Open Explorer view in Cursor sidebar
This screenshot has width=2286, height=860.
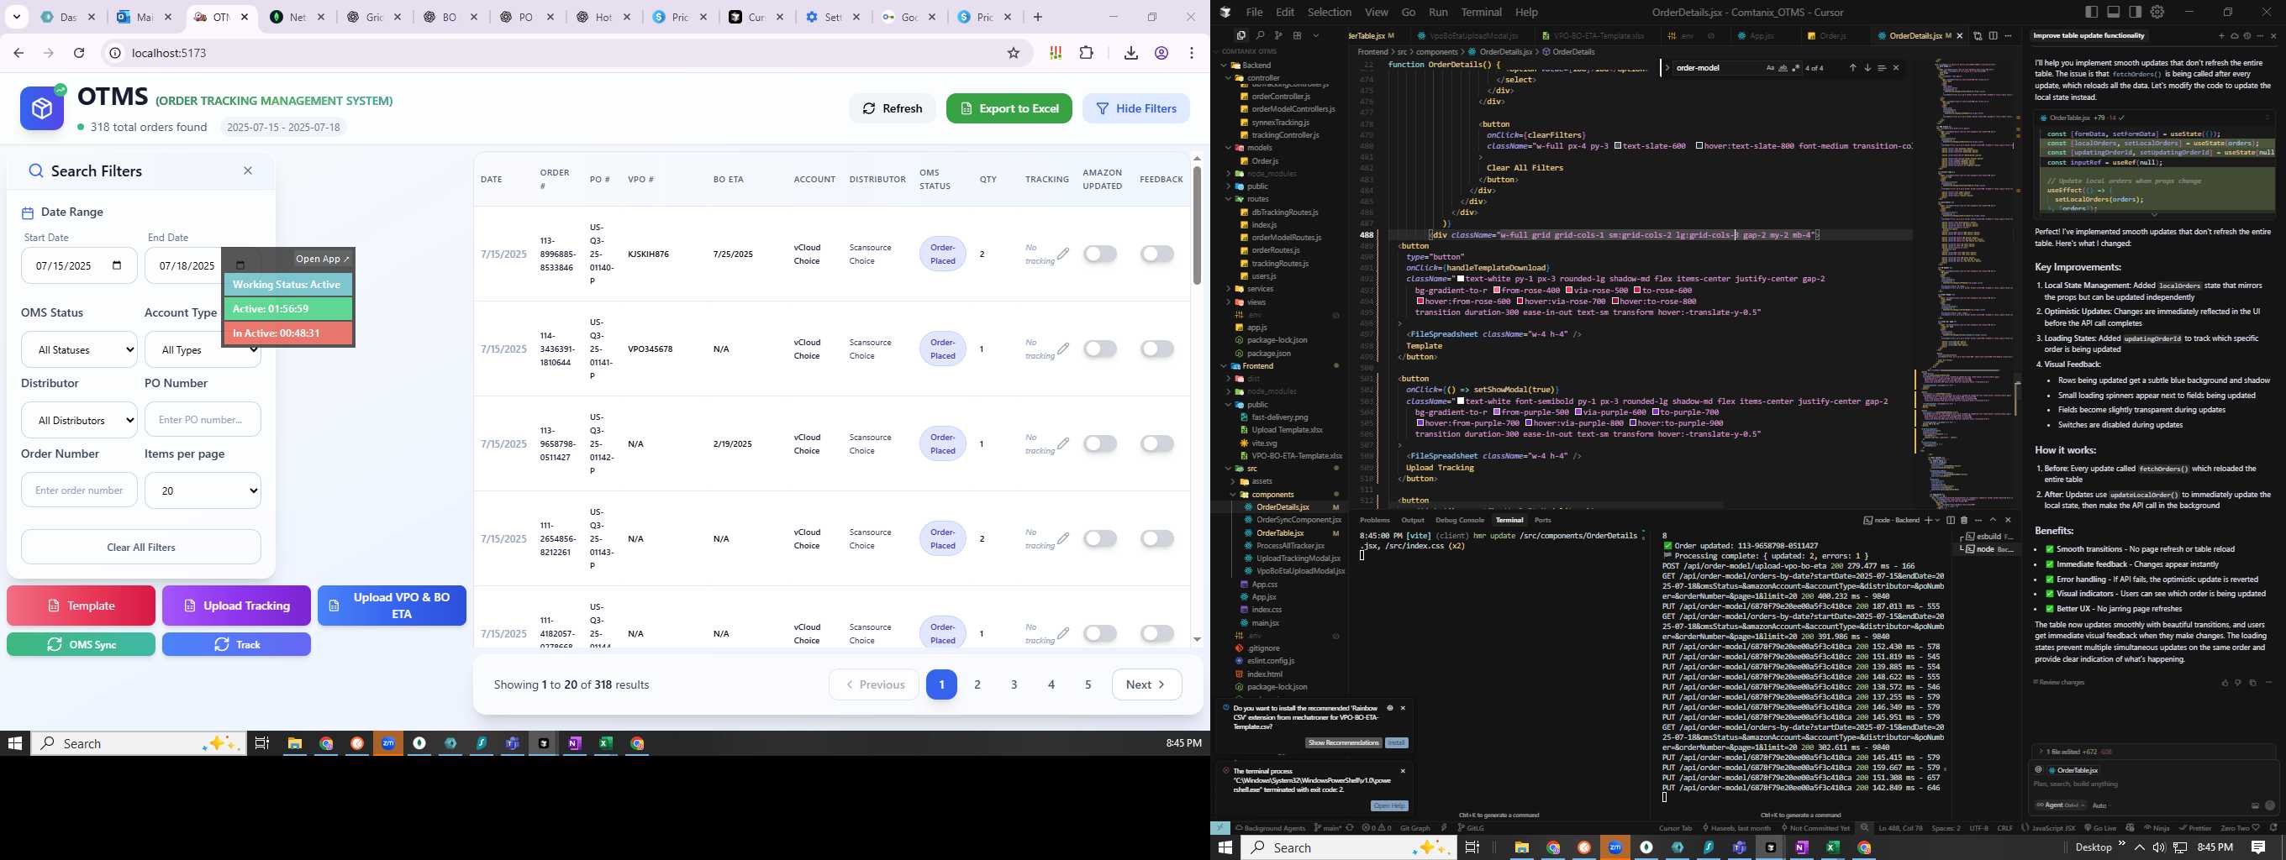1240,35
